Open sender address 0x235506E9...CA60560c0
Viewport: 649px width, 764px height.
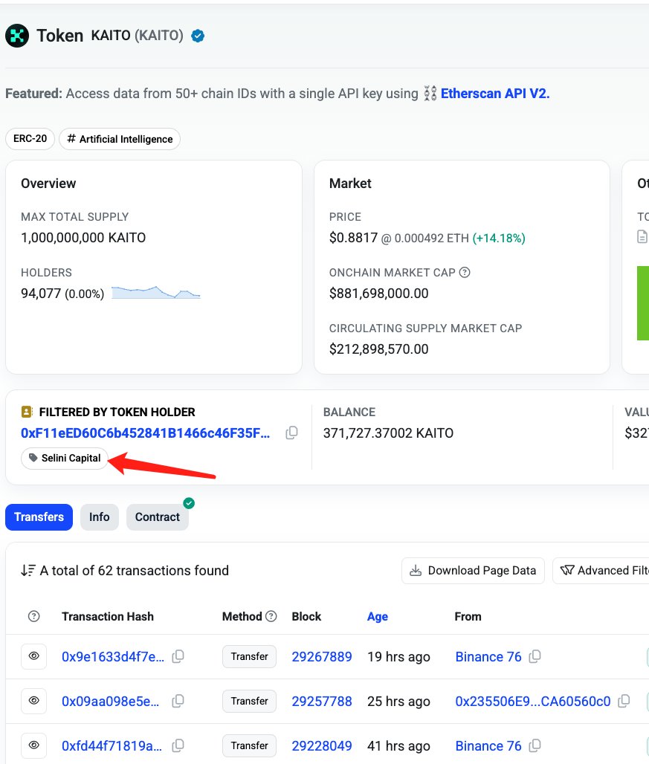pyautogui.click(x=532, y=701)
